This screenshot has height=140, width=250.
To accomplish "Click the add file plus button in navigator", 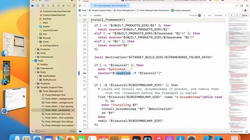I will pos(33,131).
